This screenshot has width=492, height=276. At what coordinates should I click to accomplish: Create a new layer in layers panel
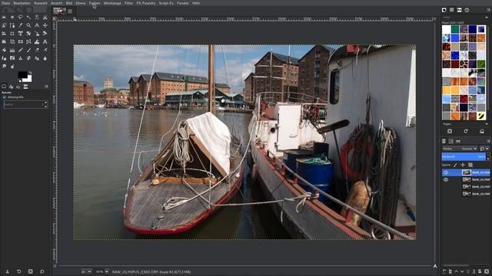tap(444, 271)
